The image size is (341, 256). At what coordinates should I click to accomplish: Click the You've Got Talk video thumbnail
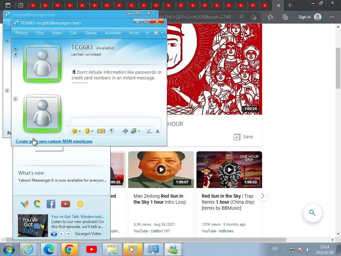pos(33,226)
